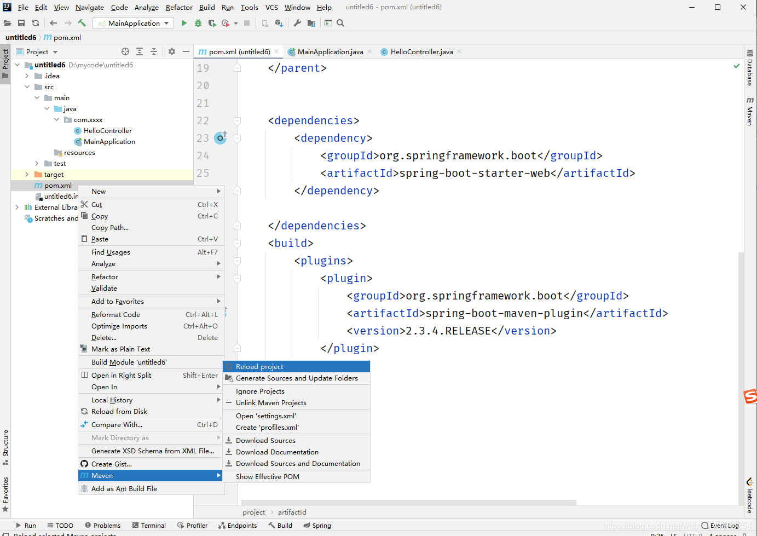
Task: Toggle the Project tool window stripe button
Action: pos(5,63)
